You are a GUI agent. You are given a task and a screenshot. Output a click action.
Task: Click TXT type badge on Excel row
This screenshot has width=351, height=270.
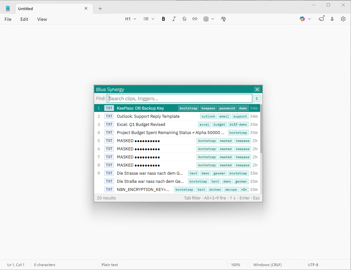pyautogui.click(x=109, y=124)
